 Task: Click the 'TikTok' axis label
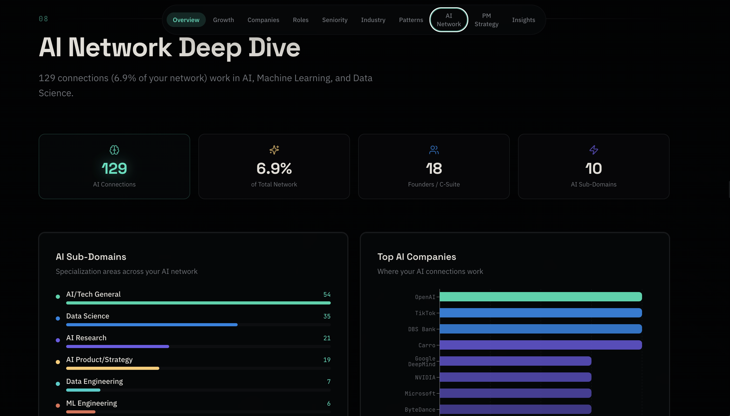[x=425, y=313]
